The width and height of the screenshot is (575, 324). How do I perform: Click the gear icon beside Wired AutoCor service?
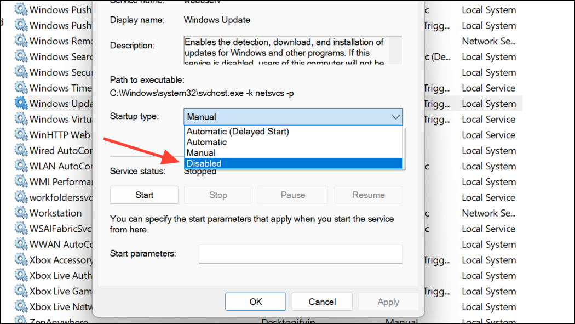(21, 150)
